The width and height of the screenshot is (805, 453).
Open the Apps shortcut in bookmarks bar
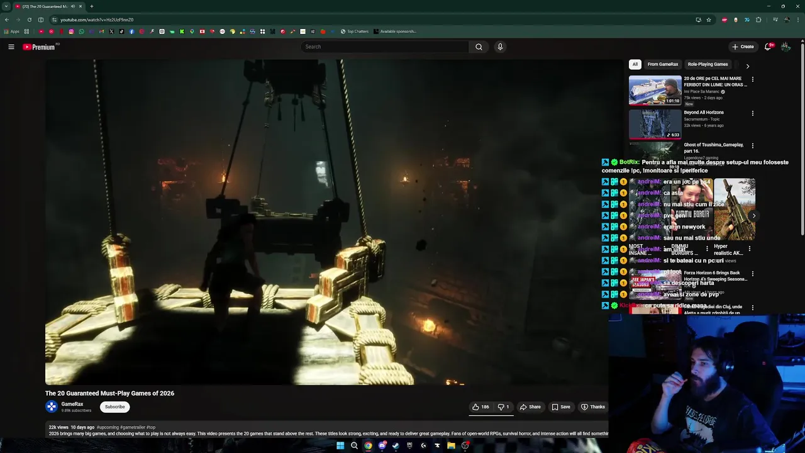point(11,31)
